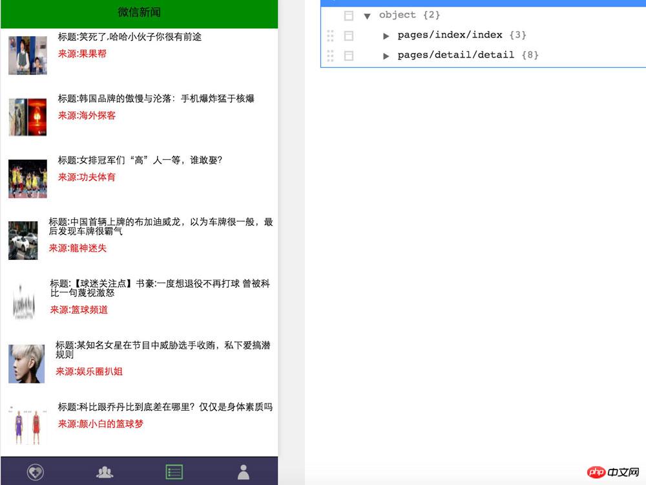
Task: Click the document icon beside pages/index/index
Action: pos(348,35)
